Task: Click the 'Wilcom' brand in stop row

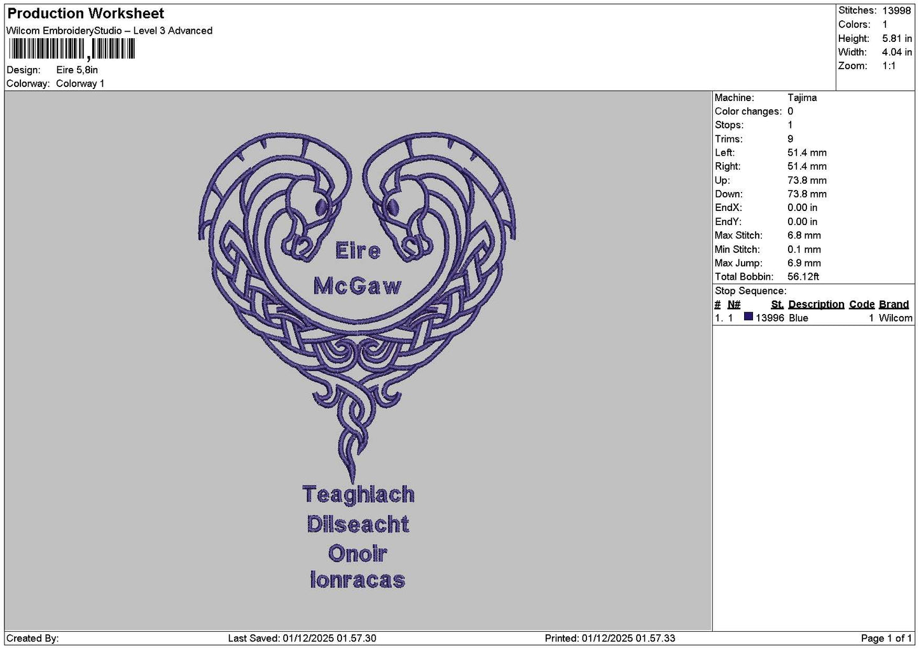Action: 895,318
